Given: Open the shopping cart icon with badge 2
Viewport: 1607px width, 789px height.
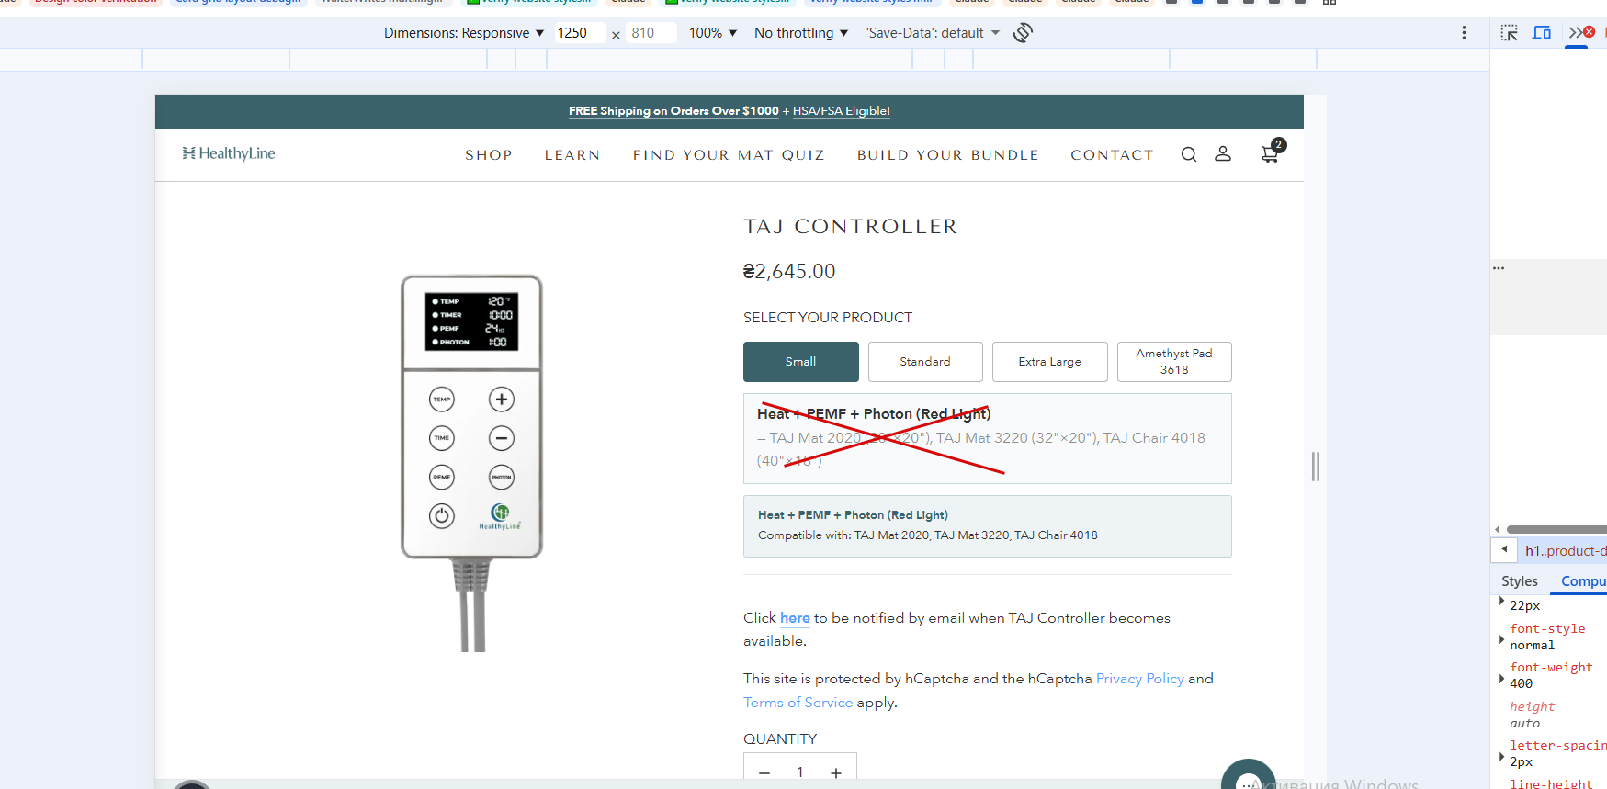Looking at the screenshot, I should coord(1272,152).
